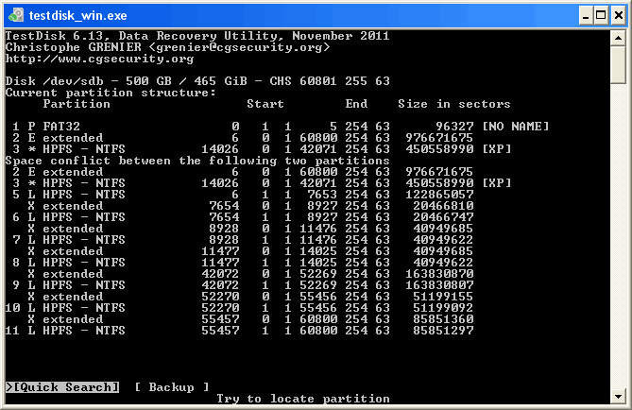Click the X extended row starting 52270

coord(250,297)
